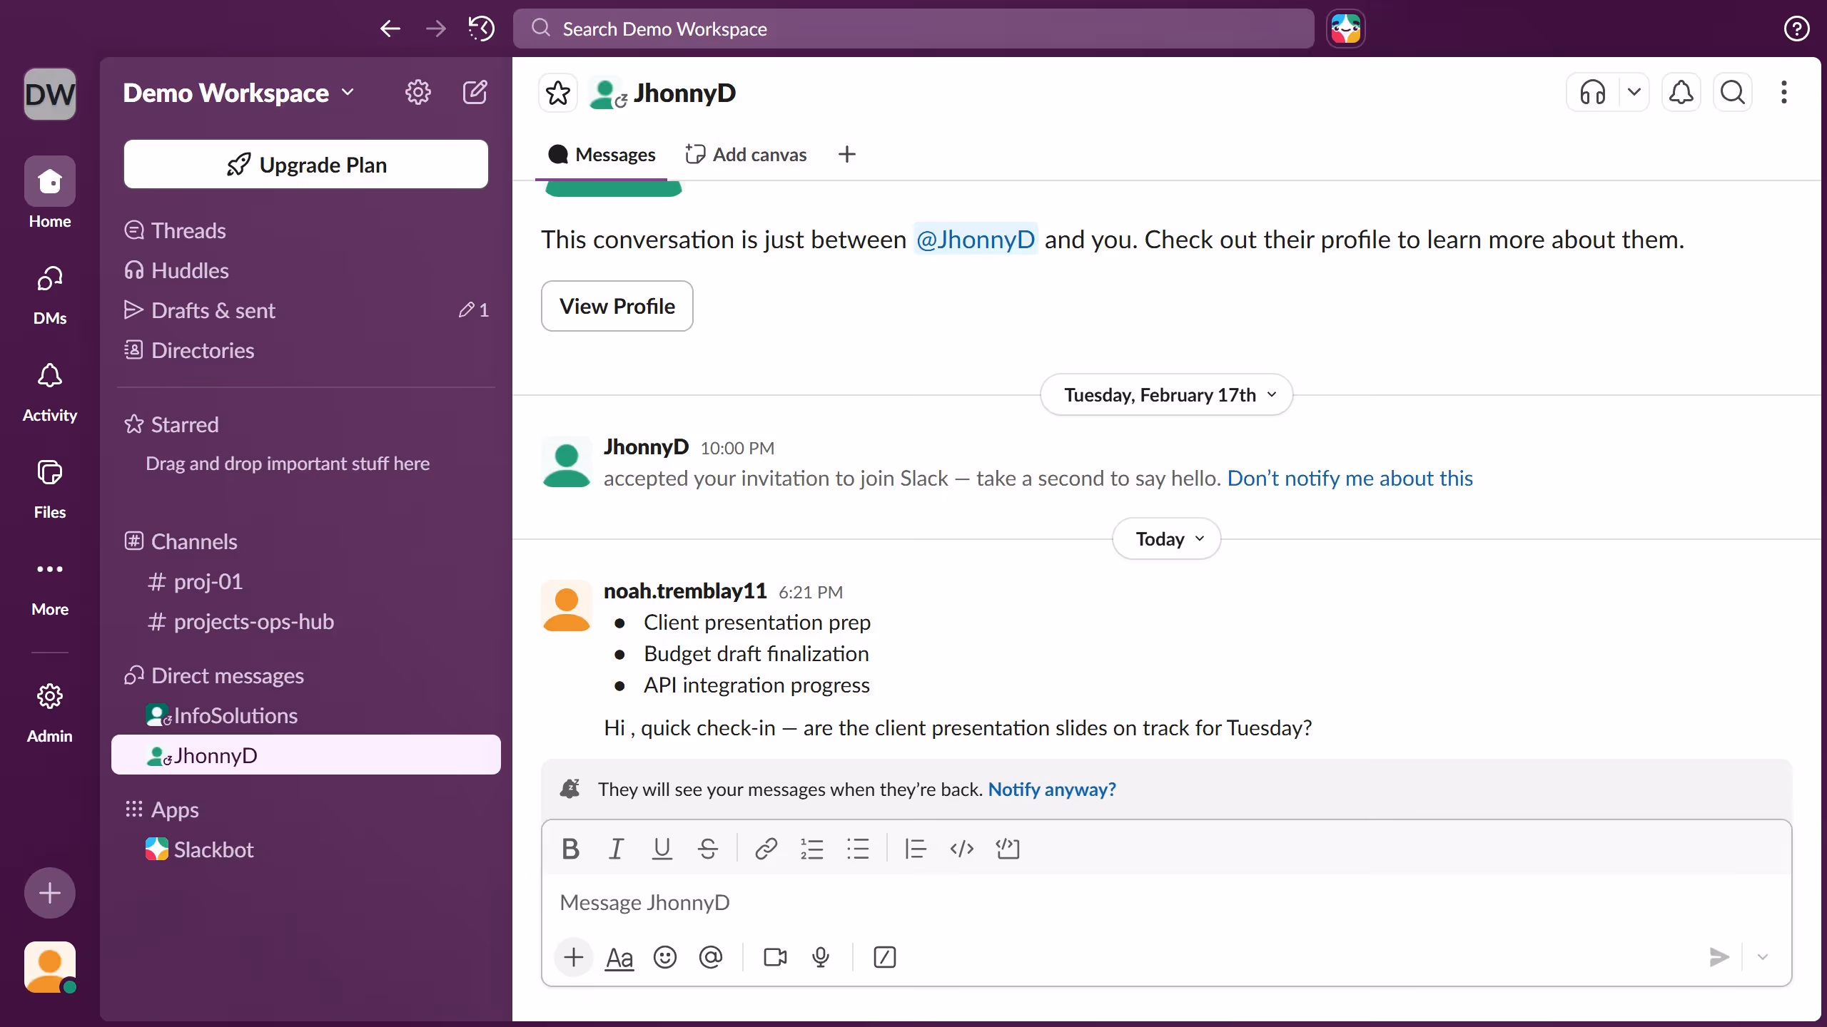Open the help question mark icon
Screen dimensions: 1827x1027
pos(1796,29)
